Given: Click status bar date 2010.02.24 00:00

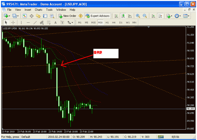Looking at the screenshot, I should (x=59, y=137).
